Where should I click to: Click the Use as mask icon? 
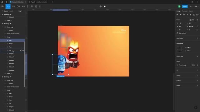coord(105,7)
